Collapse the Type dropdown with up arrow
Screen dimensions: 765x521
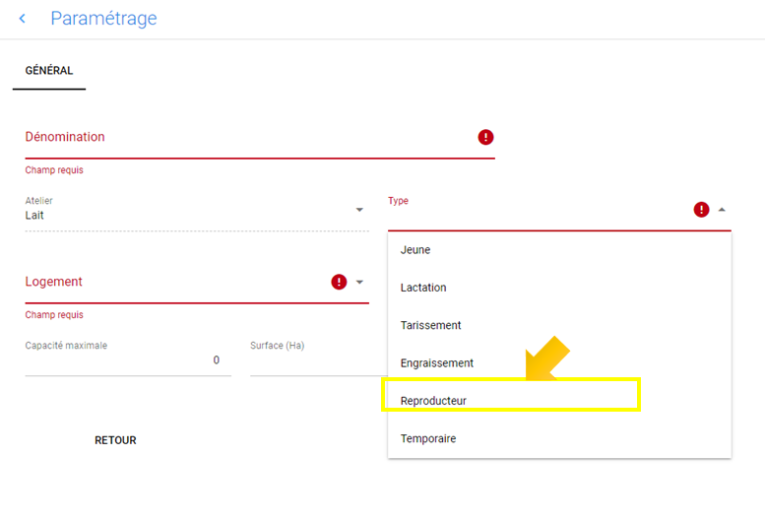point(722,210)
